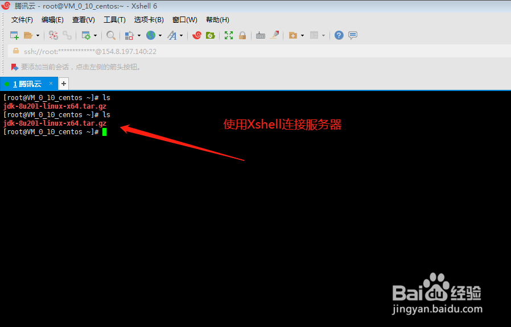The image size is (511, 327).
Task: Close the 腾讯云 tab with X
Action: point(51,84)
